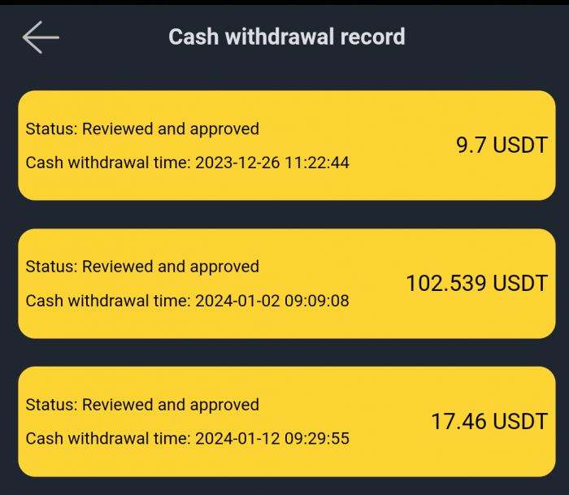Click the timestamp 2024-01-02 09:09:08
The width and height of the screenshot is (569, 495).
point(272,301)
